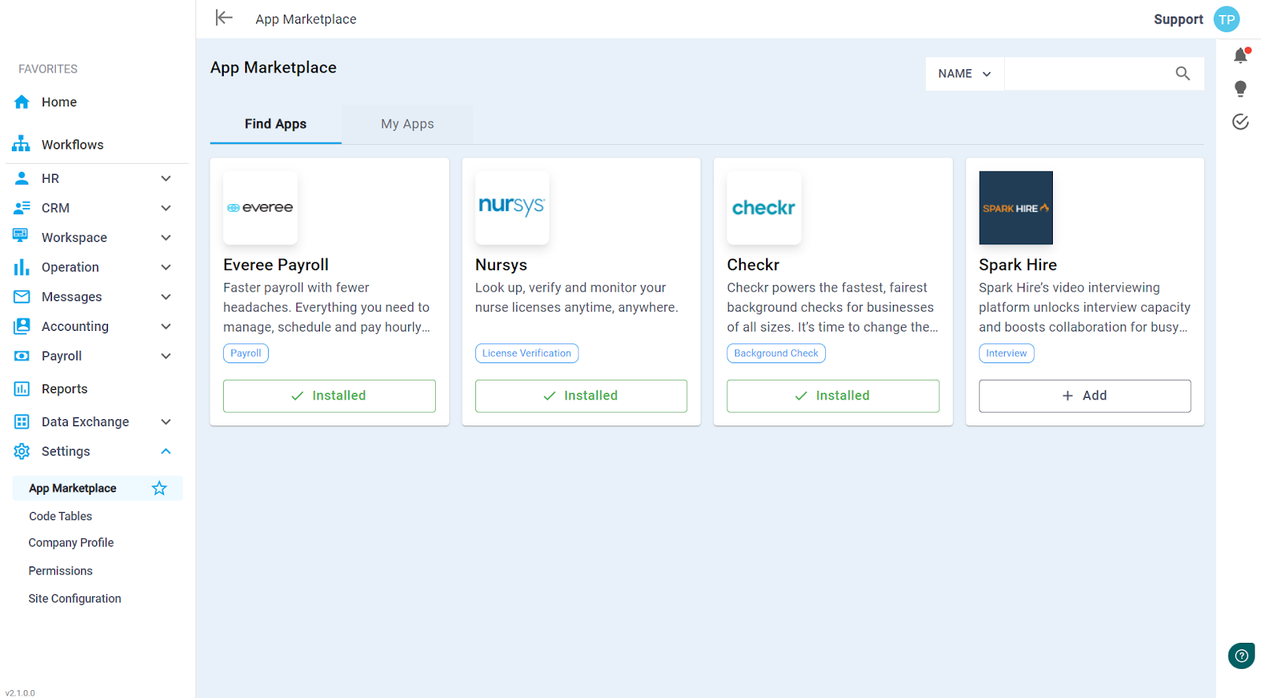Switch to the My Apps tab
Viewport: 1261px width, 698px height.
[407, 124]
